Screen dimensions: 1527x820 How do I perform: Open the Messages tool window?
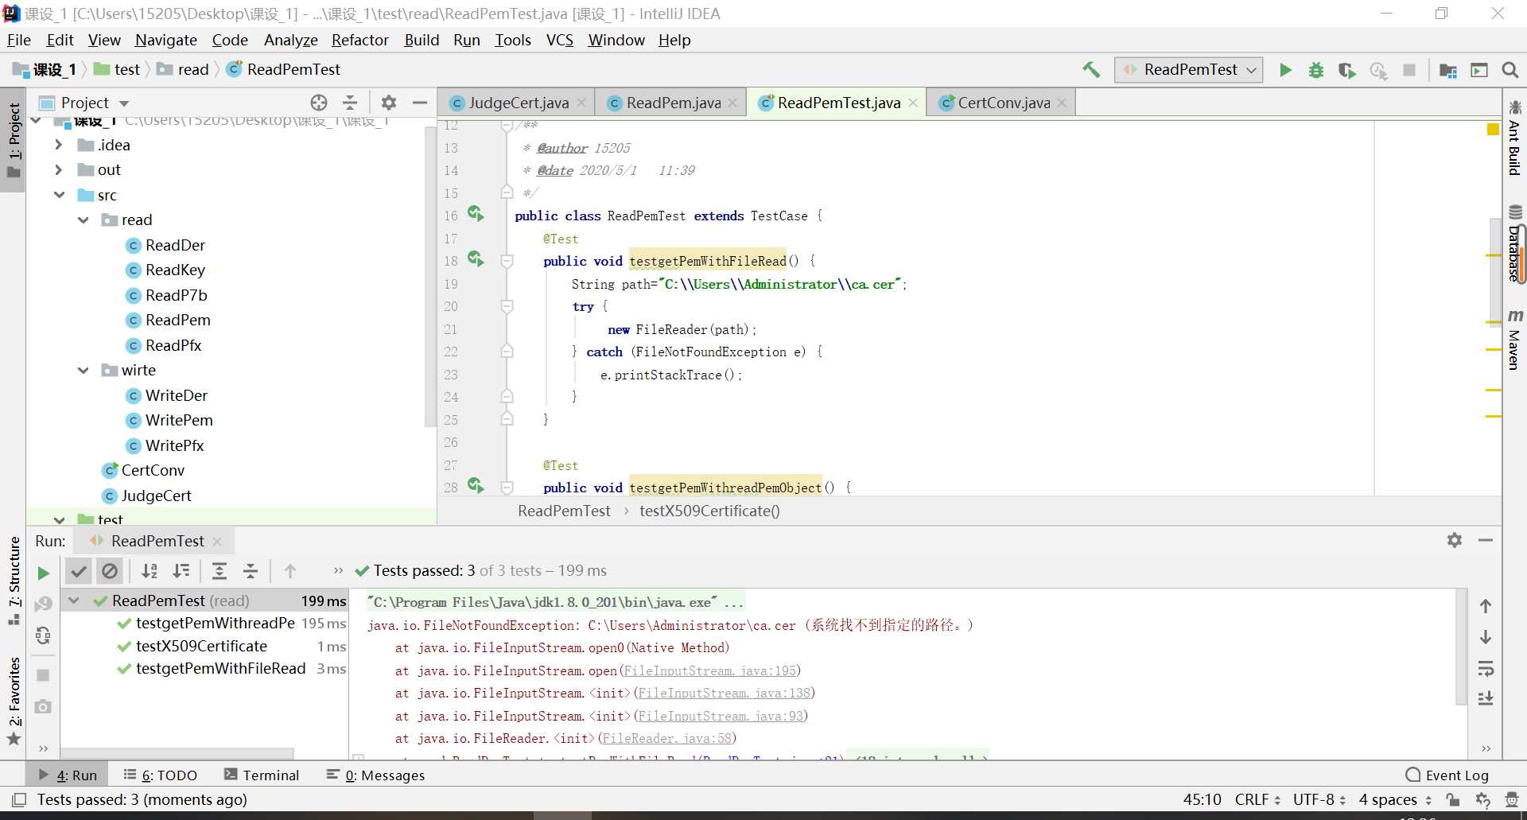(x=376, y=775)
